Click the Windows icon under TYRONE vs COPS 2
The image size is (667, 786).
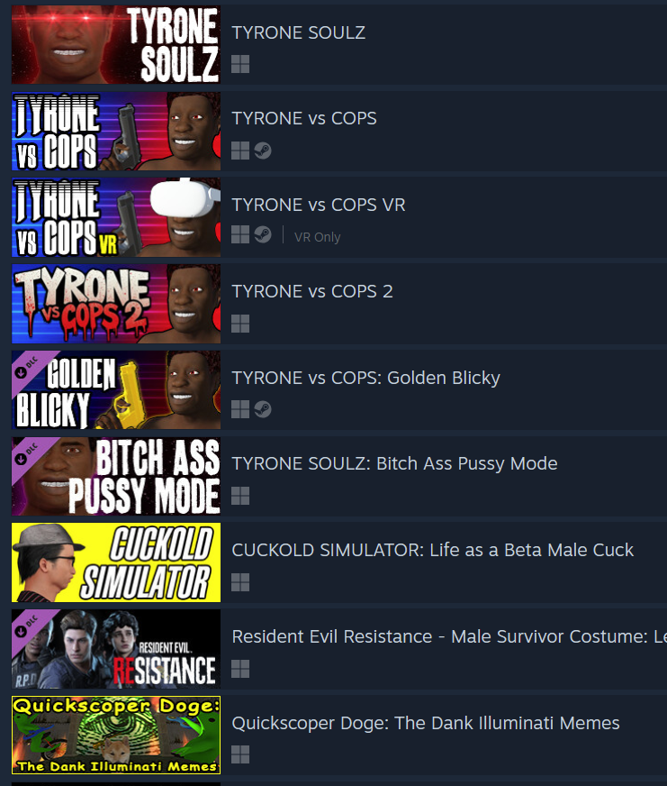240,324
